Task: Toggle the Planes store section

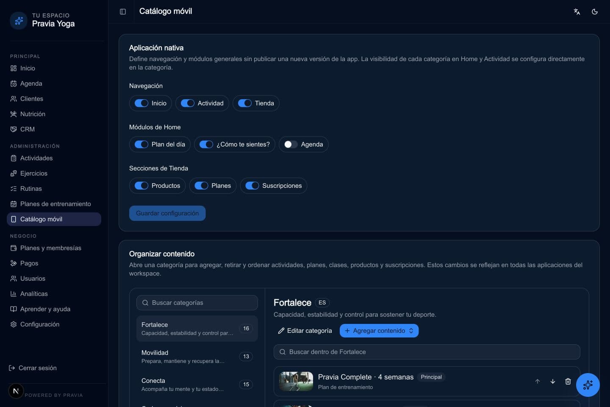Action: [x=201, y=186]
